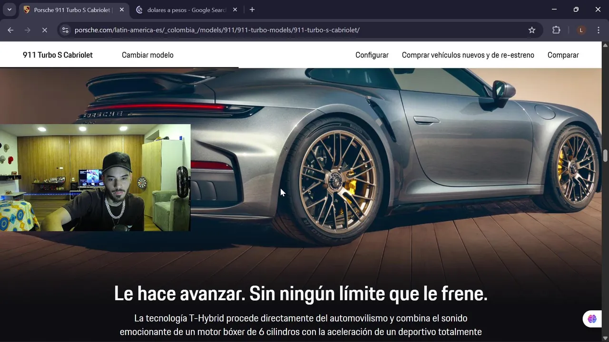Go forward to the next page
The image size is (609, 342).
tap(28, 30)
